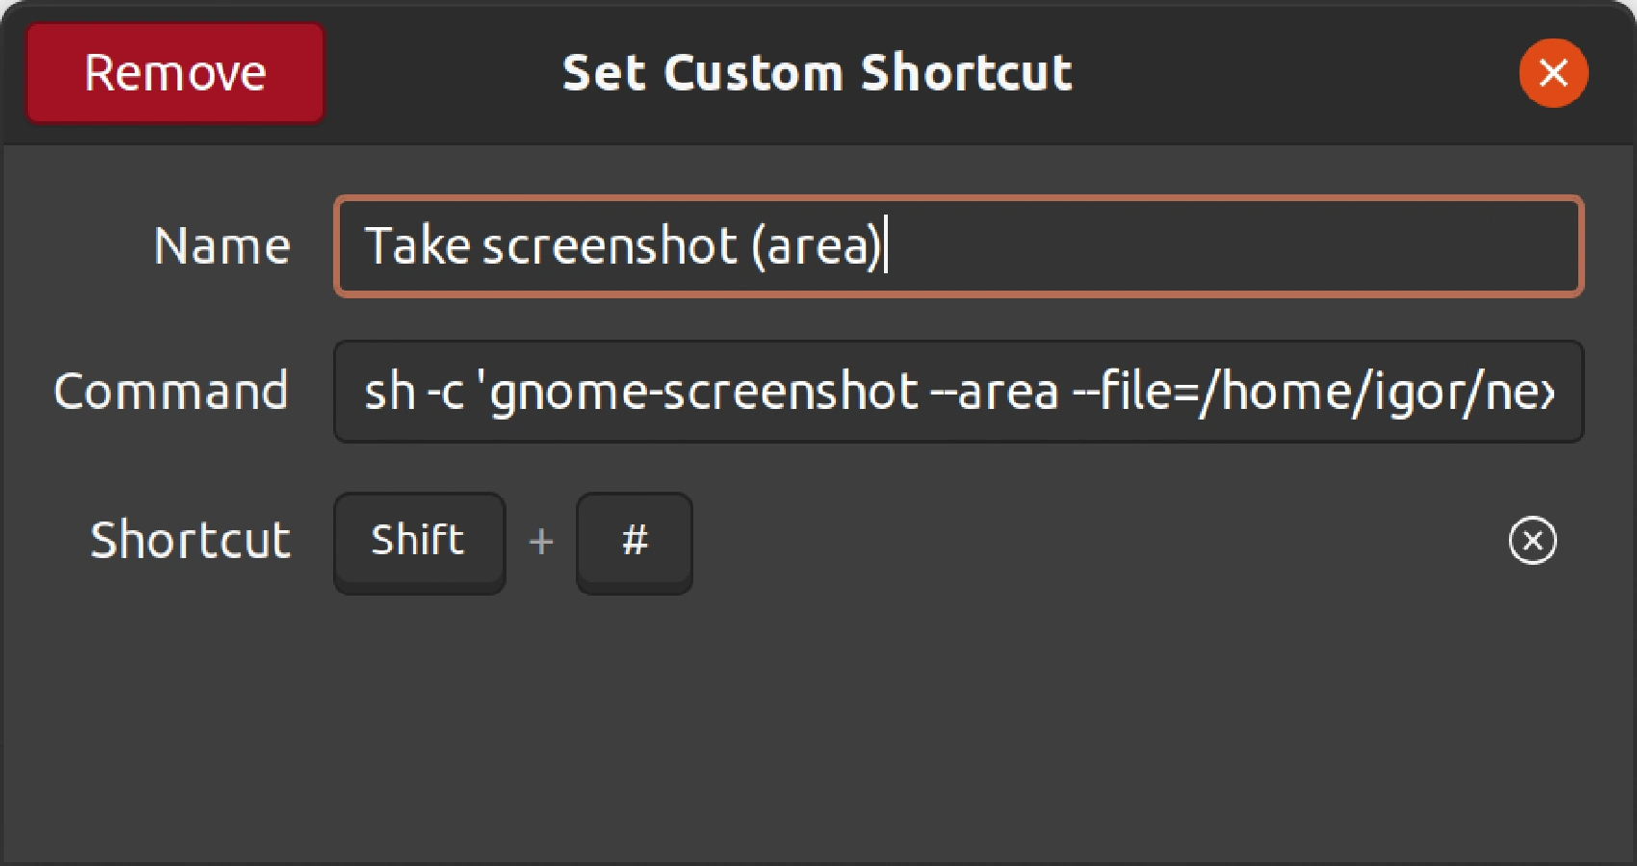
Task: Place cursor on 'screenshot' in Name field
Action: click(609, 246)
